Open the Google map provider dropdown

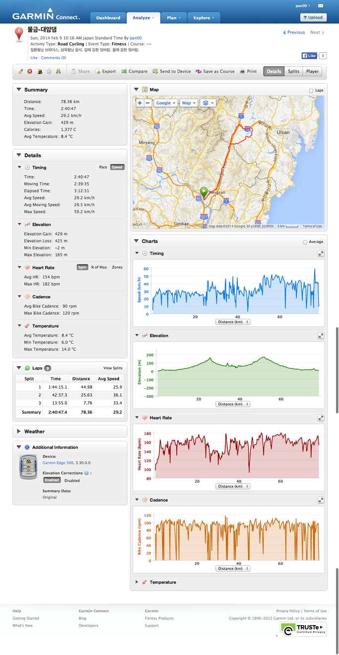tap(165, 103)
